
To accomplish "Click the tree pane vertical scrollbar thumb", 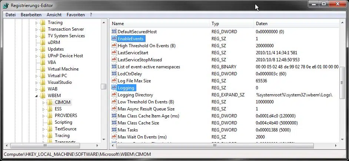I will click(104, 86).
